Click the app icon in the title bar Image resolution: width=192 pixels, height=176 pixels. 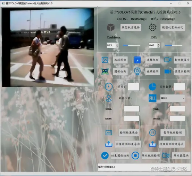[3, 3]
